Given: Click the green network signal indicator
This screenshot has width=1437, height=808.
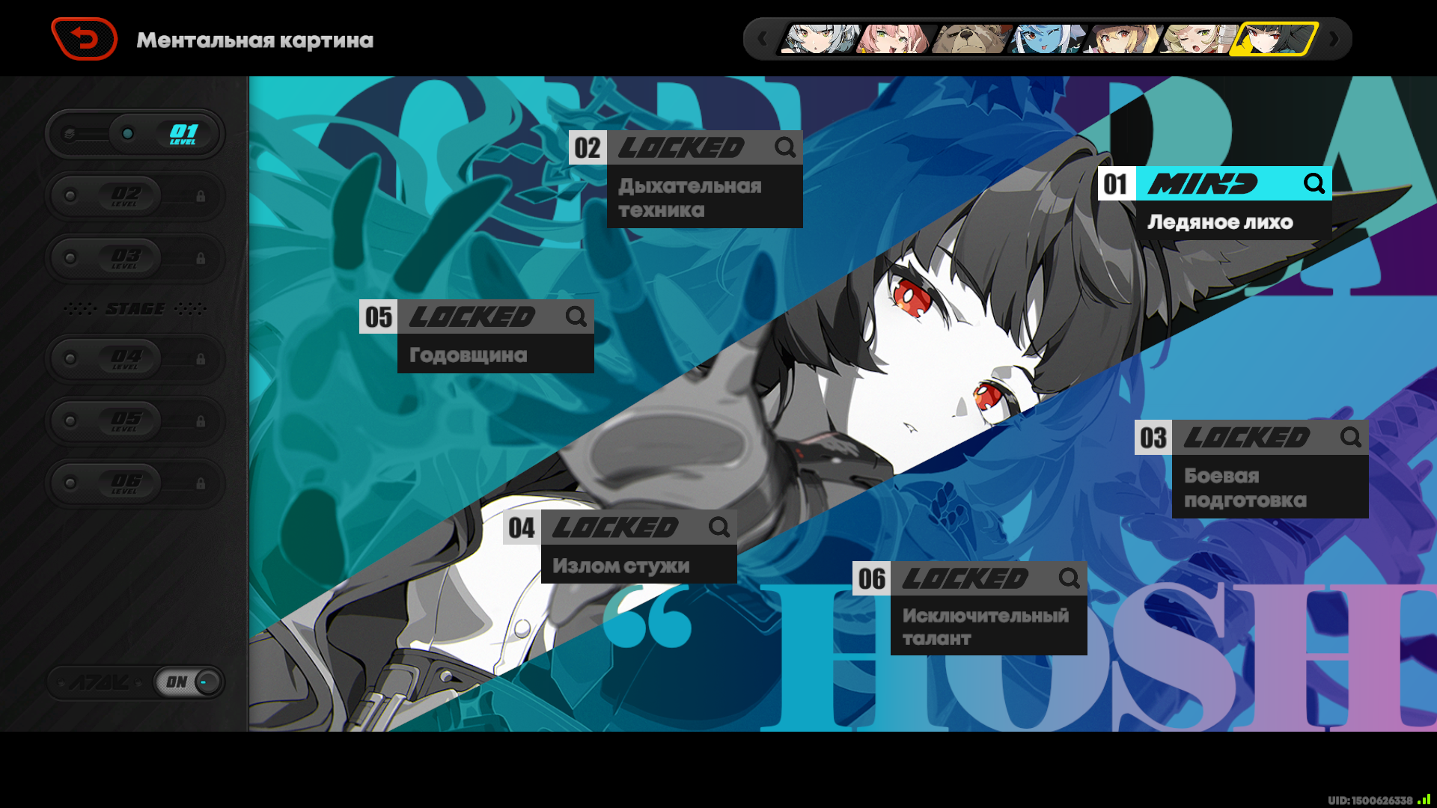Looking at the screenshot, I should click(x=1424, y=799).
